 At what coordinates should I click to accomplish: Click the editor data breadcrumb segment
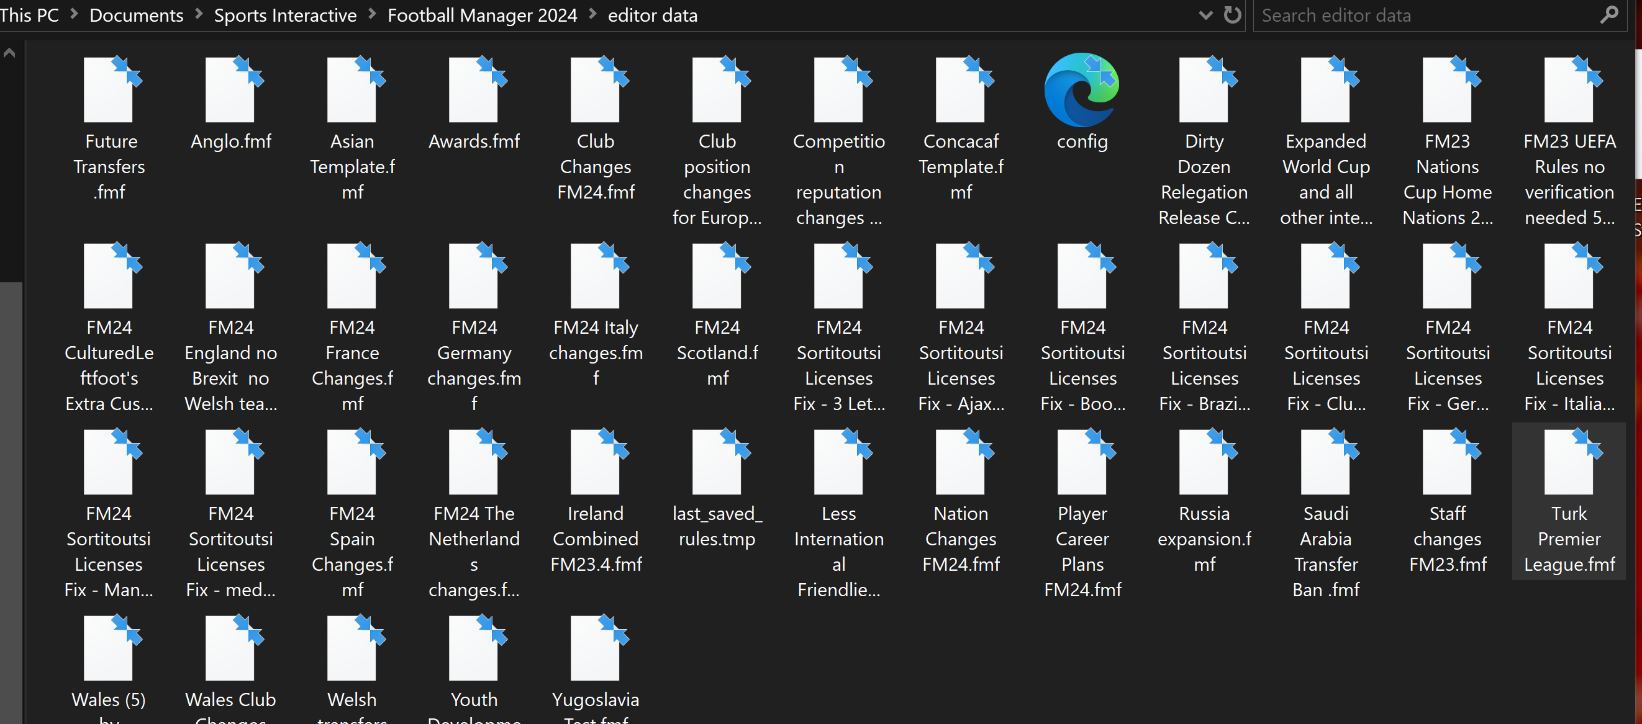click(653, 15)
